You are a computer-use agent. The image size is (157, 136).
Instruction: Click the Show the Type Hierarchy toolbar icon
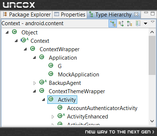point(113,23)
